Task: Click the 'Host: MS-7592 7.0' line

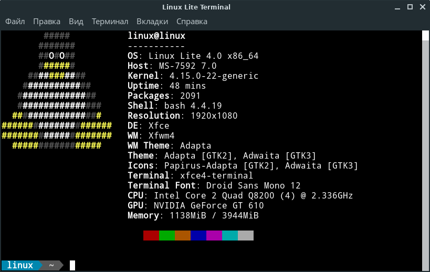Action: click(172, 66)
